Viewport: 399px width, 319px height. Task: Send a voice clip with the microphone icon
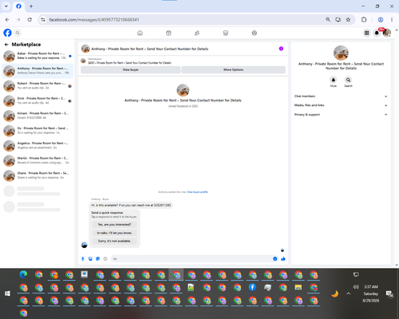(x=83, y=258)
